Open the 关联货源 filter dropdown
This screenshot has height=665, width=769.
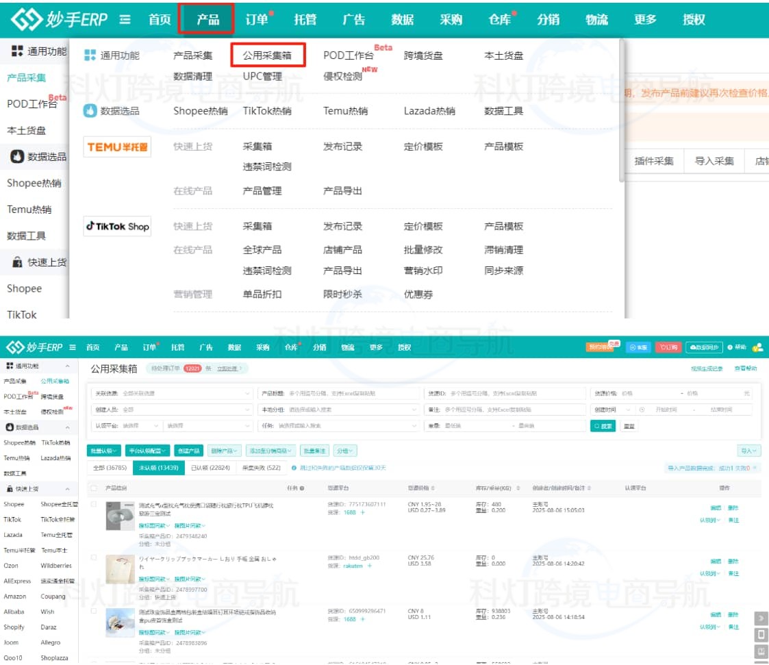pos(172,394)
